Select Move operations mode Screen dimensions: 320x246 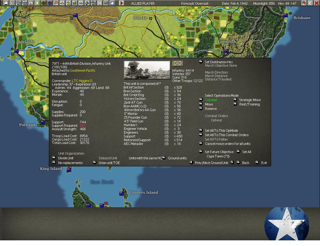tap(209, 104)
